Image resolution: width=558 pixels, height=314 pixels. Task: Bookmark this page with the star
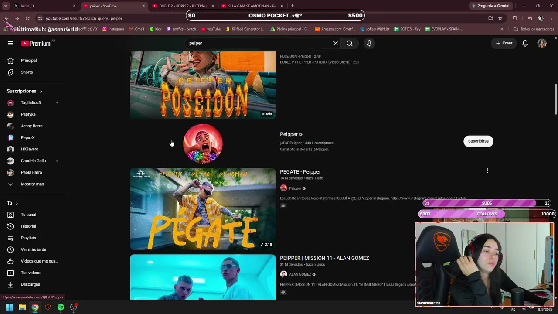click(500, 18)
